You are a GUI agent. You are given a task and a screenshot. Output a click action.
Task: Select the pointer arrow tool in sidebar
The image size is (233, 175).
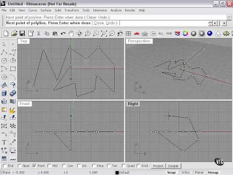4,44
